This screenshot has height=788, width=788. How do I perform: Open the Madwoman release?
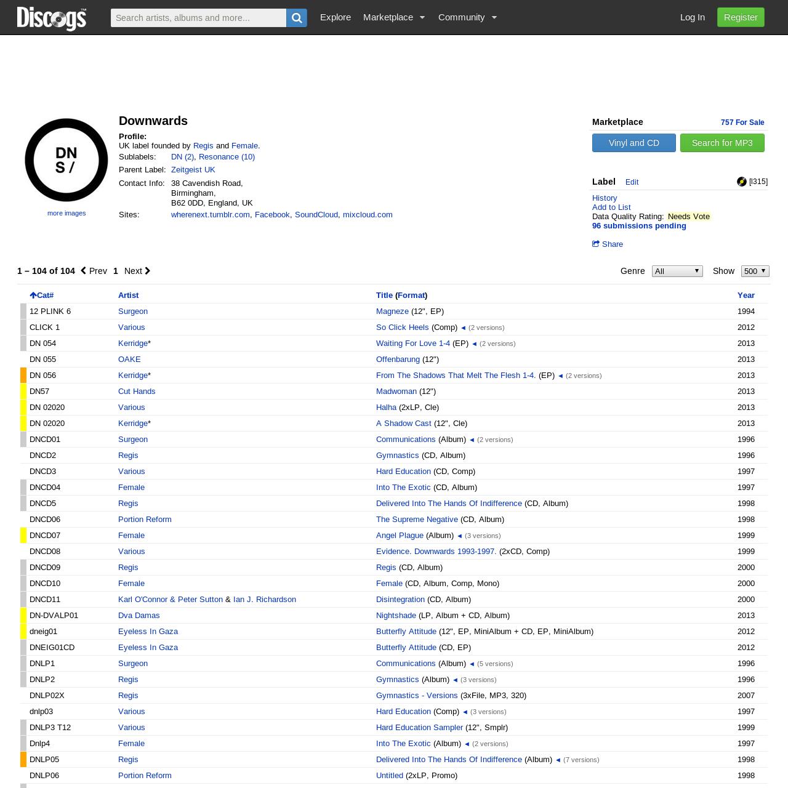(396, 392)
